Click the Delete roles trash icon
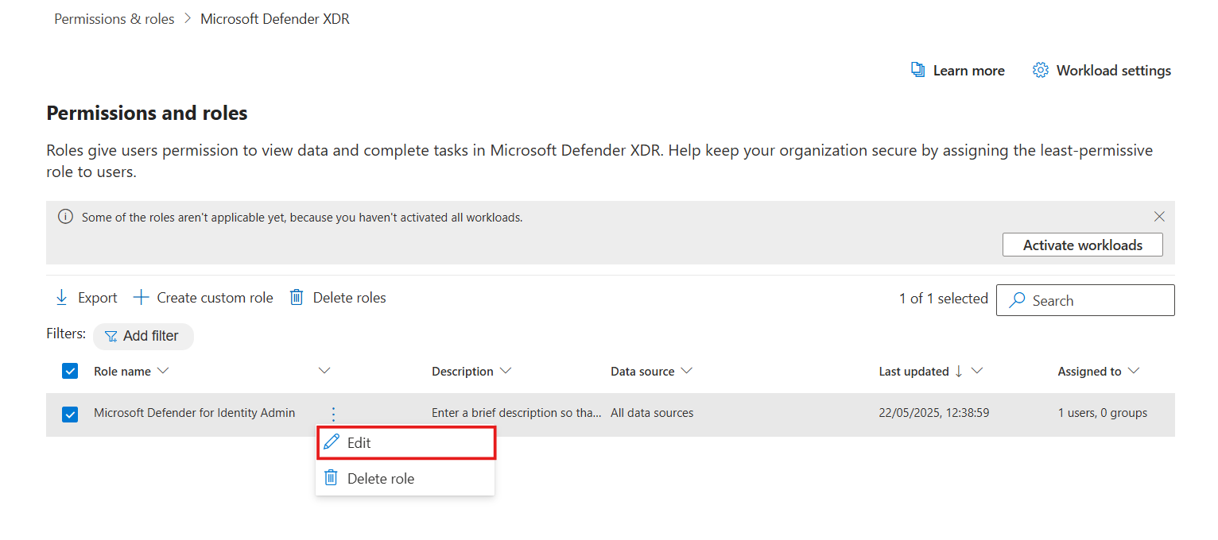This screenshot has width=1218, height=540. [x=296, y=297]
